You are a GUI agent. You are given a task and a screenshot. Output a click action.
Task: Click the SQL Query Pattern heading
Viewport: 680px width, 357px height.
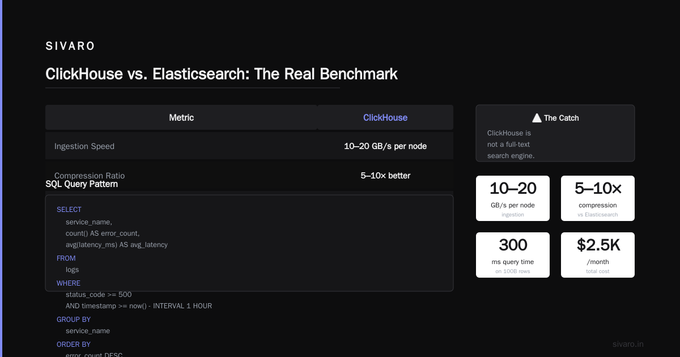tap(82, 184)
